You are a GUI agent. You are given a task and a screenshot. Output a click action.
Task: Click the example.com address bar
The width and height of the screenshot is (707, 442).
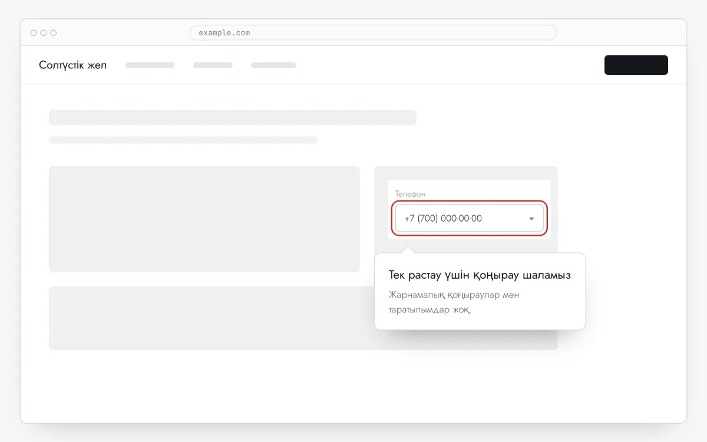point(373,33)
